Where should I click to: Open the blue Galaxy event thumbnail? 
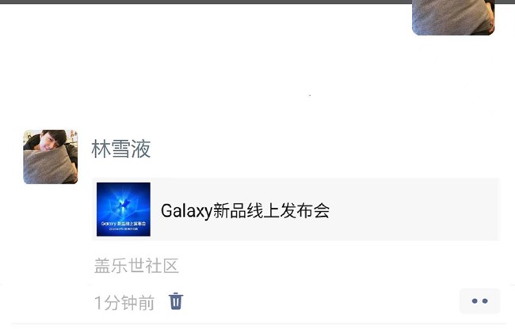click(x=124, y=209)
